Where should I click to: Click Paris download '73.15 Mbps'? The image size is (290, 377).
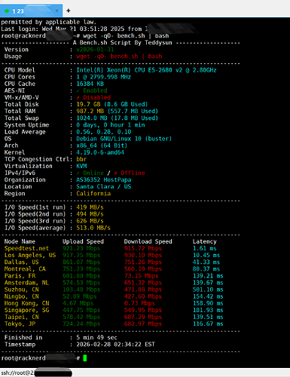click(142, 276)
